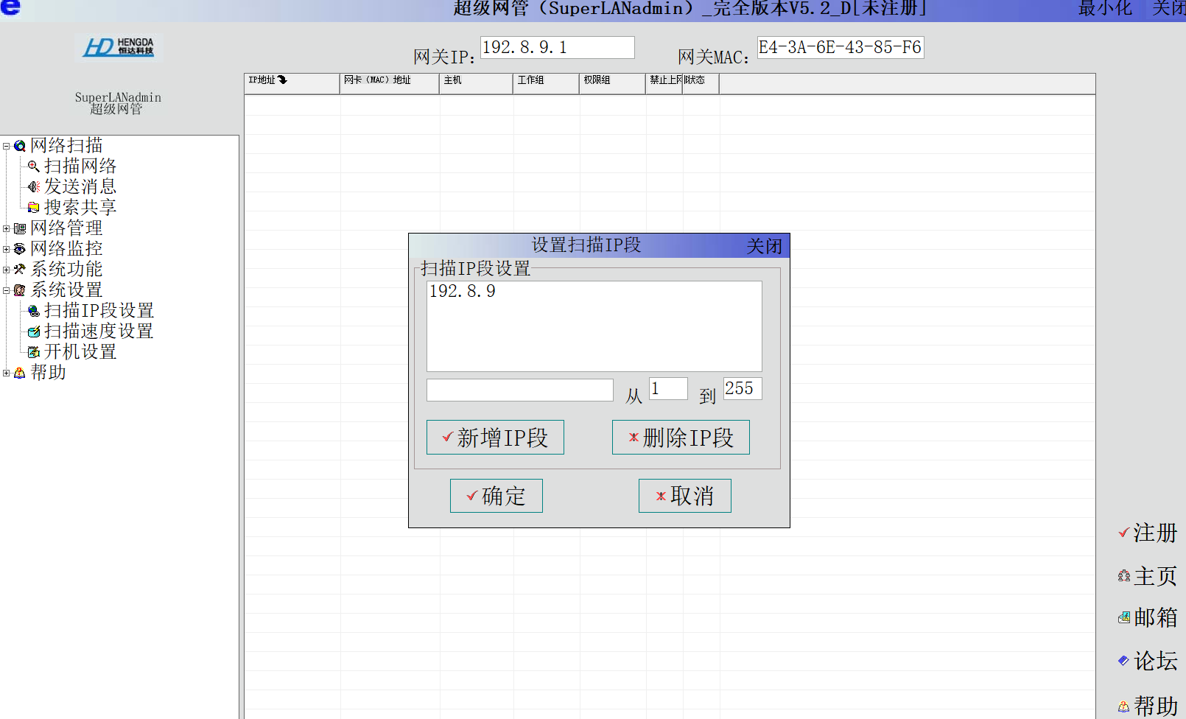This screenshot has height=719, width=1186.
Task: Open the 论坛 link
Action: pos(1155,661)
